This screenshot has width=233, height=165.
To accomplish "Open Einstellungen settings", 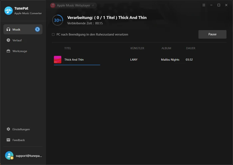I will 23,129.
